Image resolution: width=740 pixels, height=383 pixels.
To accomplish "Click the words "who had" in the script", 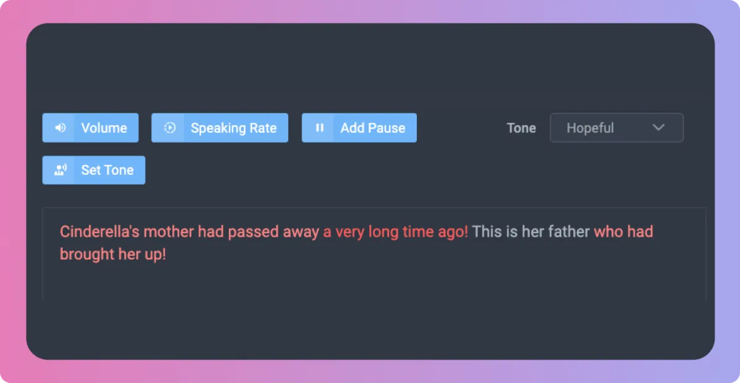I will pos(623,232).
